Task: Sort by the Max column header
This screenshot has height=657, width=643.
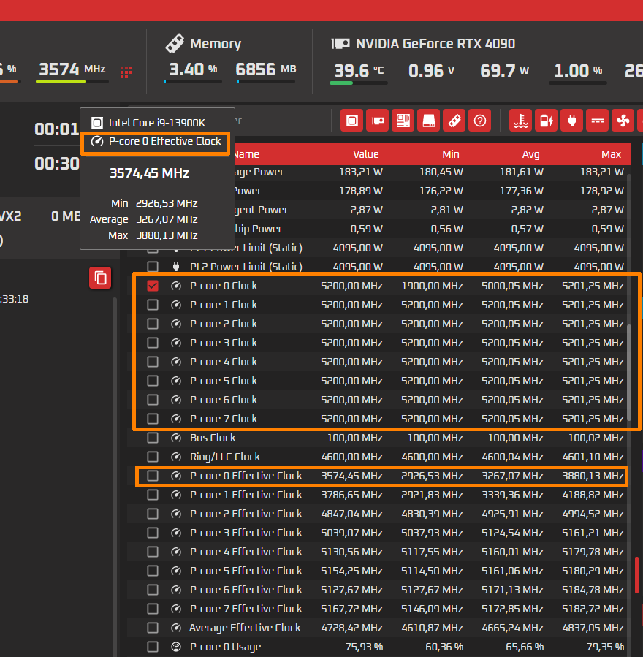Action: click(x=611, y=154)
